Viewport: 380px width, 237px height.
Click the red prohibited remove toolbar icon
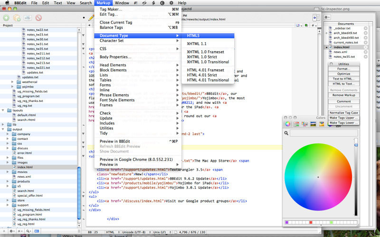tap(38, 18)
